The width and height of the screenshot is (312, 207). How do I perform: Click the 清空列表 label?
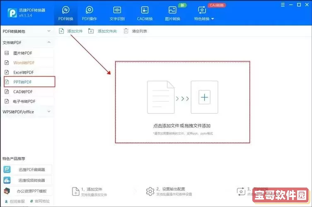click(x=139, y=31)
